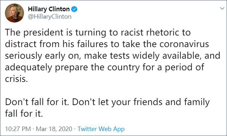Open the Twitter Web App source link
Image resolution: width=227 pixels, height=136 pixels.
(x=101, y=129)
